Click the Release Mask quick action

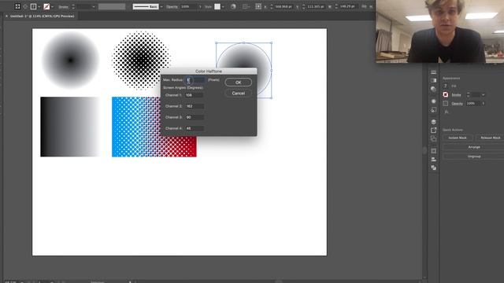pyautogui.click(x=490, y=138)
